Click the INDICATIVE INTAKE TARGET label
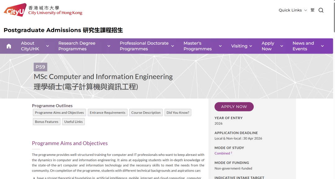 (239, 177)
